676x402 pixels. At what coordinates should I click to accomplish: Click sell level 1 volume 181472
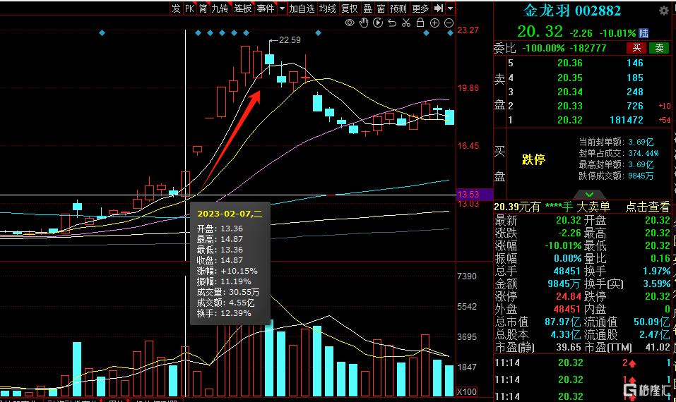click(x=627, y=120)
